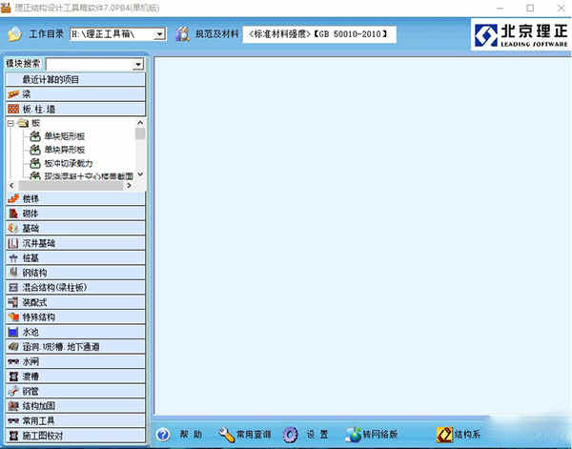Viewport: 572px width, 449px height.
Task: Open the 结构加固 category
Action: point(75,406)
